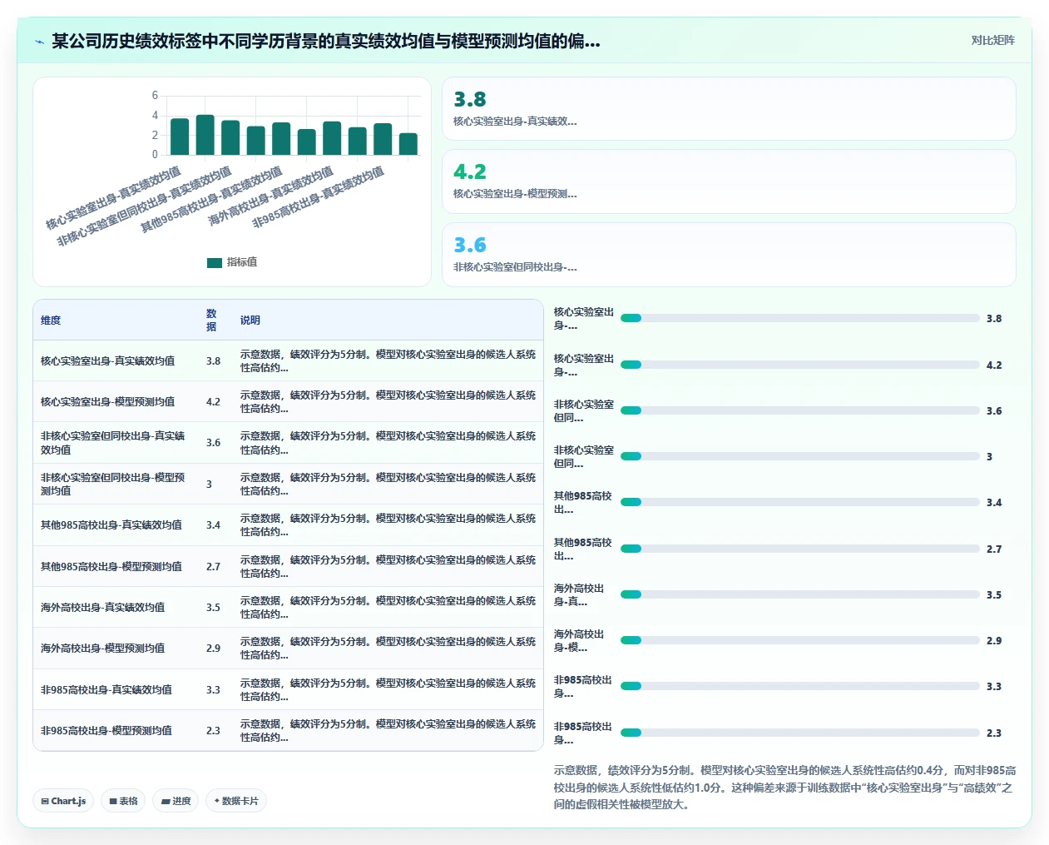Select the 海外高校出身-真实绩效均值 table row
Viewport: 1049px width, 845px height.
pyautogui.click(x=288, y=607)
